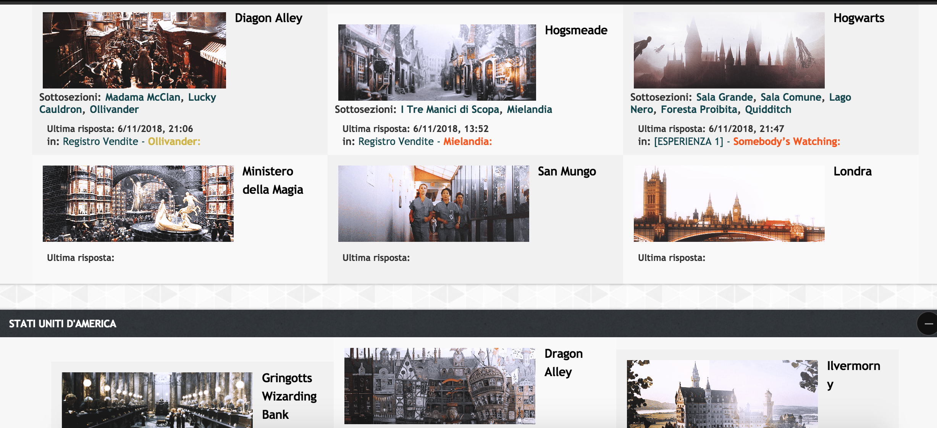Image resolution: width=937 pixels, height=428 pixels.
Task: Open Gringotts Wizarding Bank forum title
Action: coord(289,396)
